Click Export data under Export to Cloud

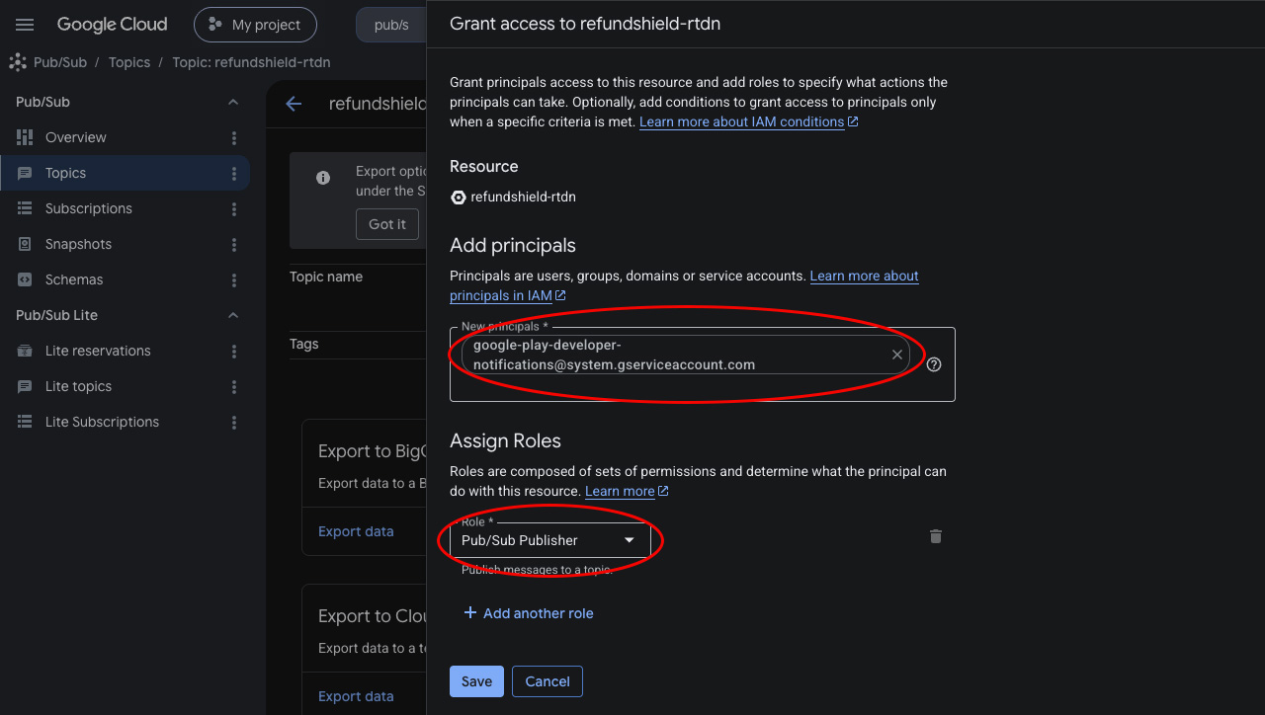pyautogui.click(x=356, y=696)
